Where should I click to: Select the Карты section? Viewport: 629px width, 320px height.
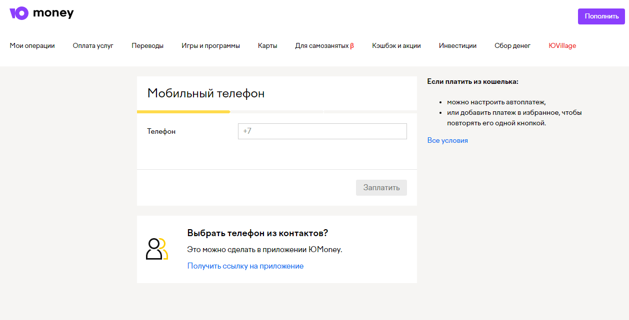coord(267,45)
